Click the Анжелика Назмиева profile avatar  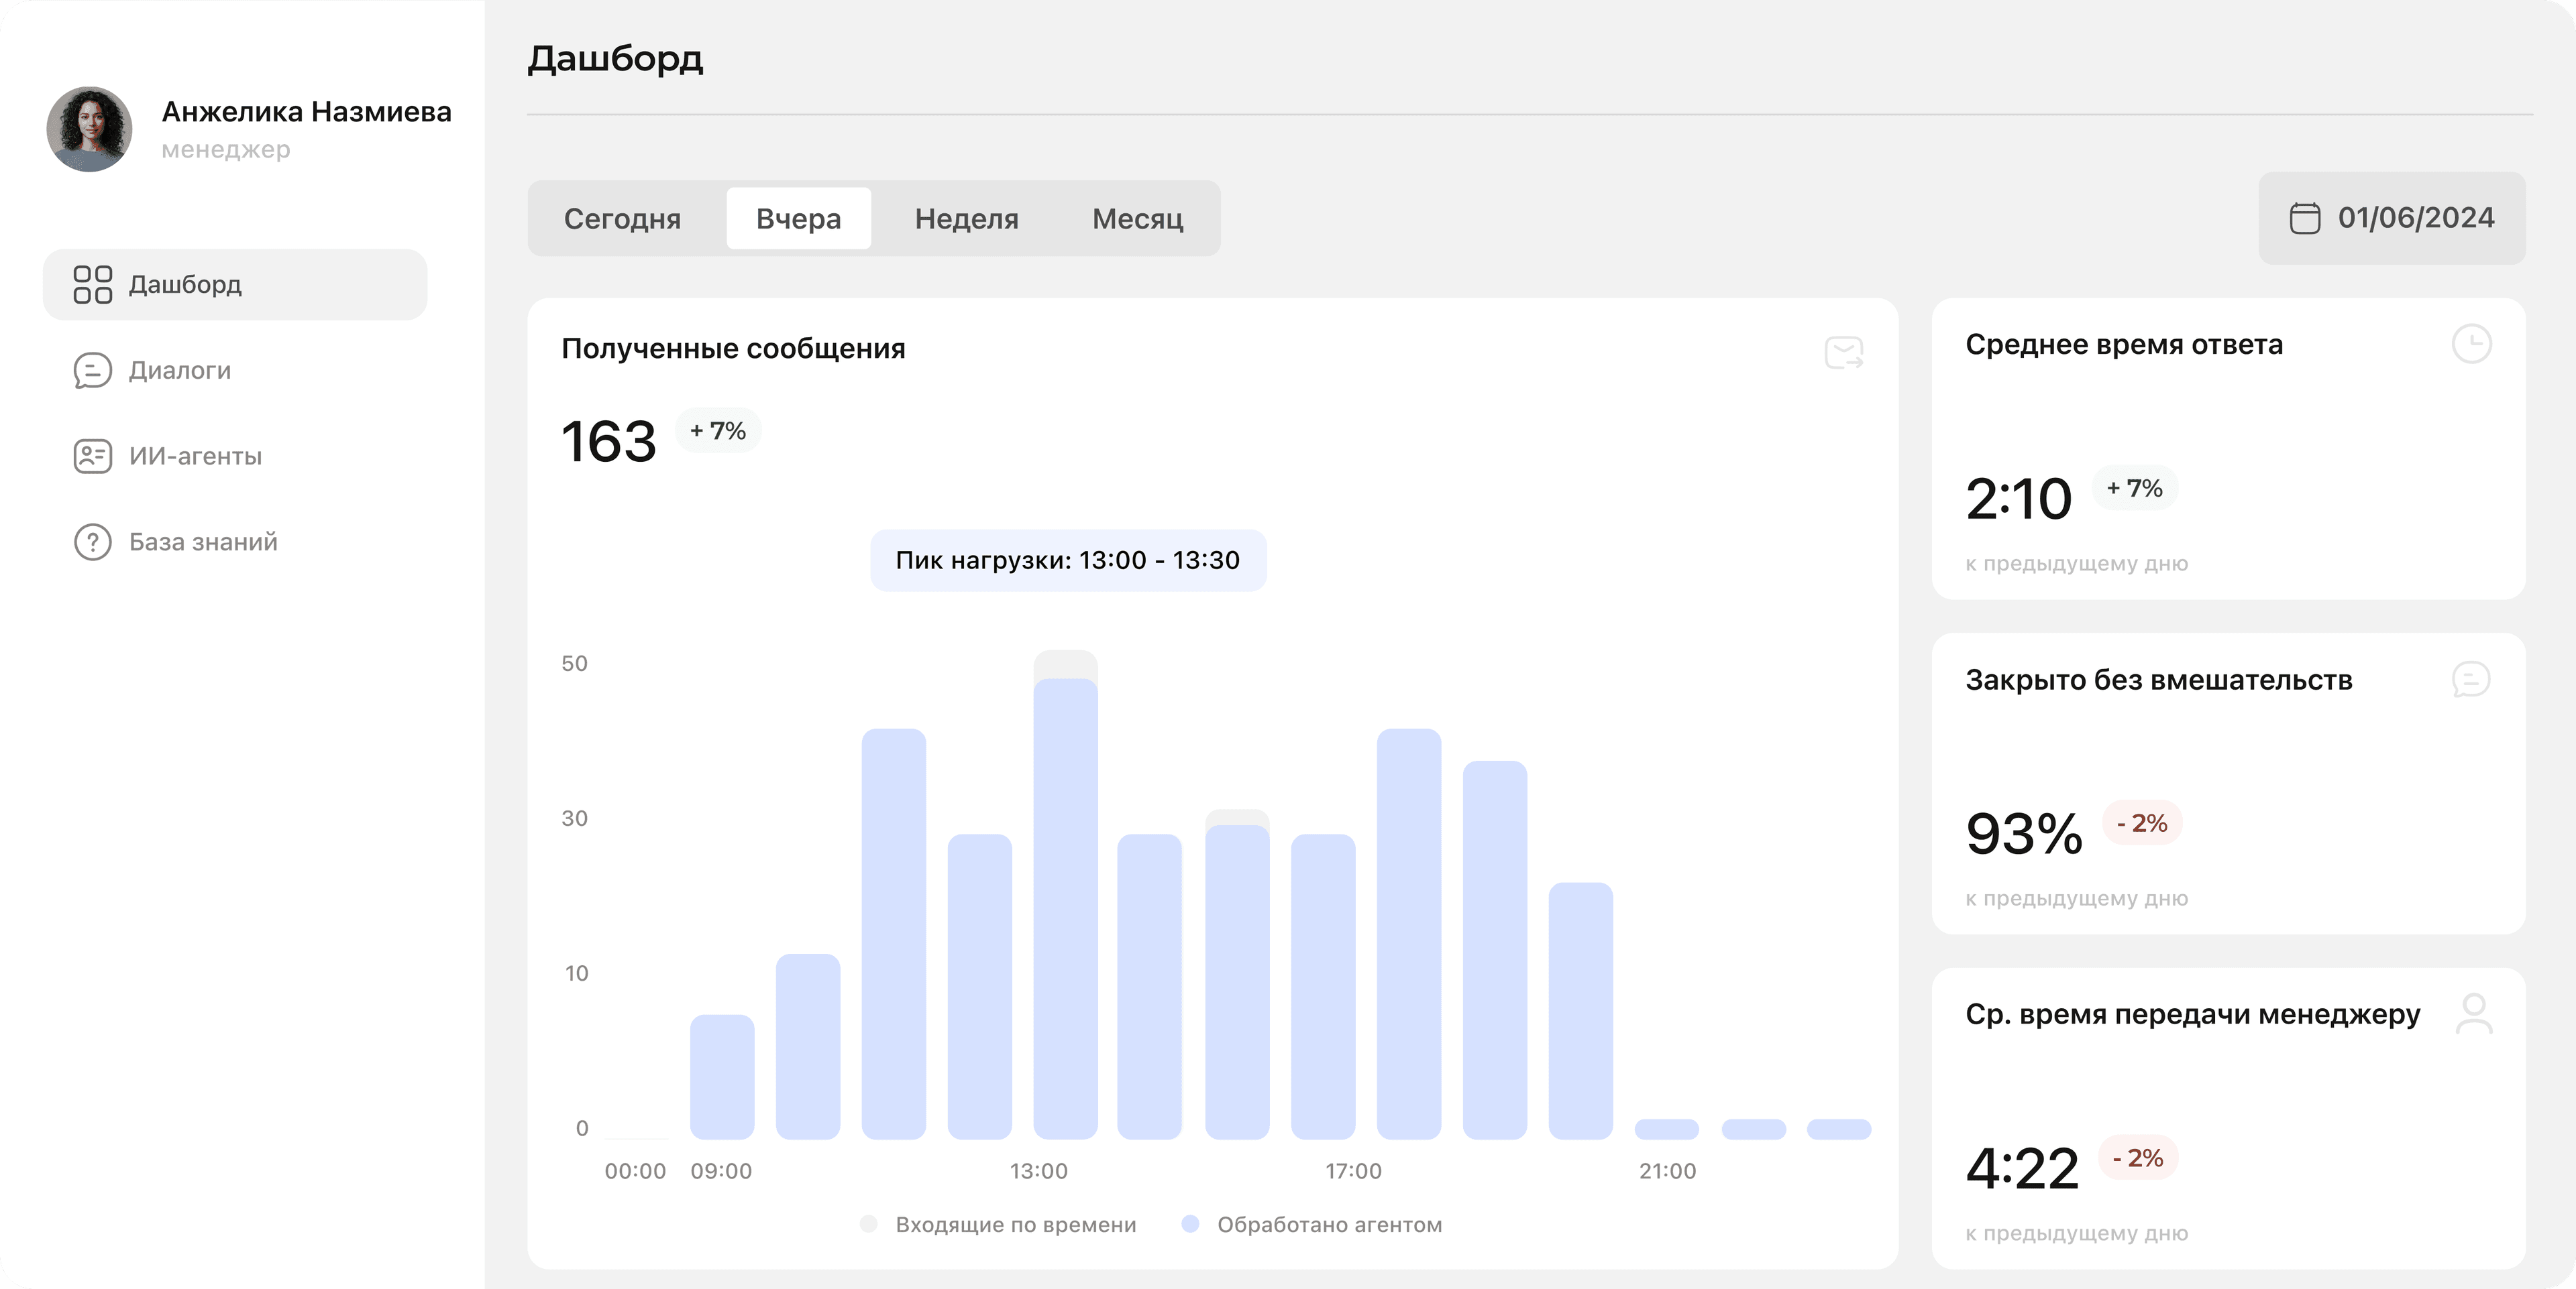pos(89,129)
